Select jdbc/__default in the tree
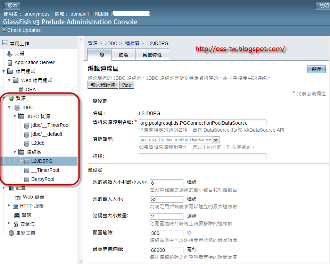 click(x=47, y=134)
